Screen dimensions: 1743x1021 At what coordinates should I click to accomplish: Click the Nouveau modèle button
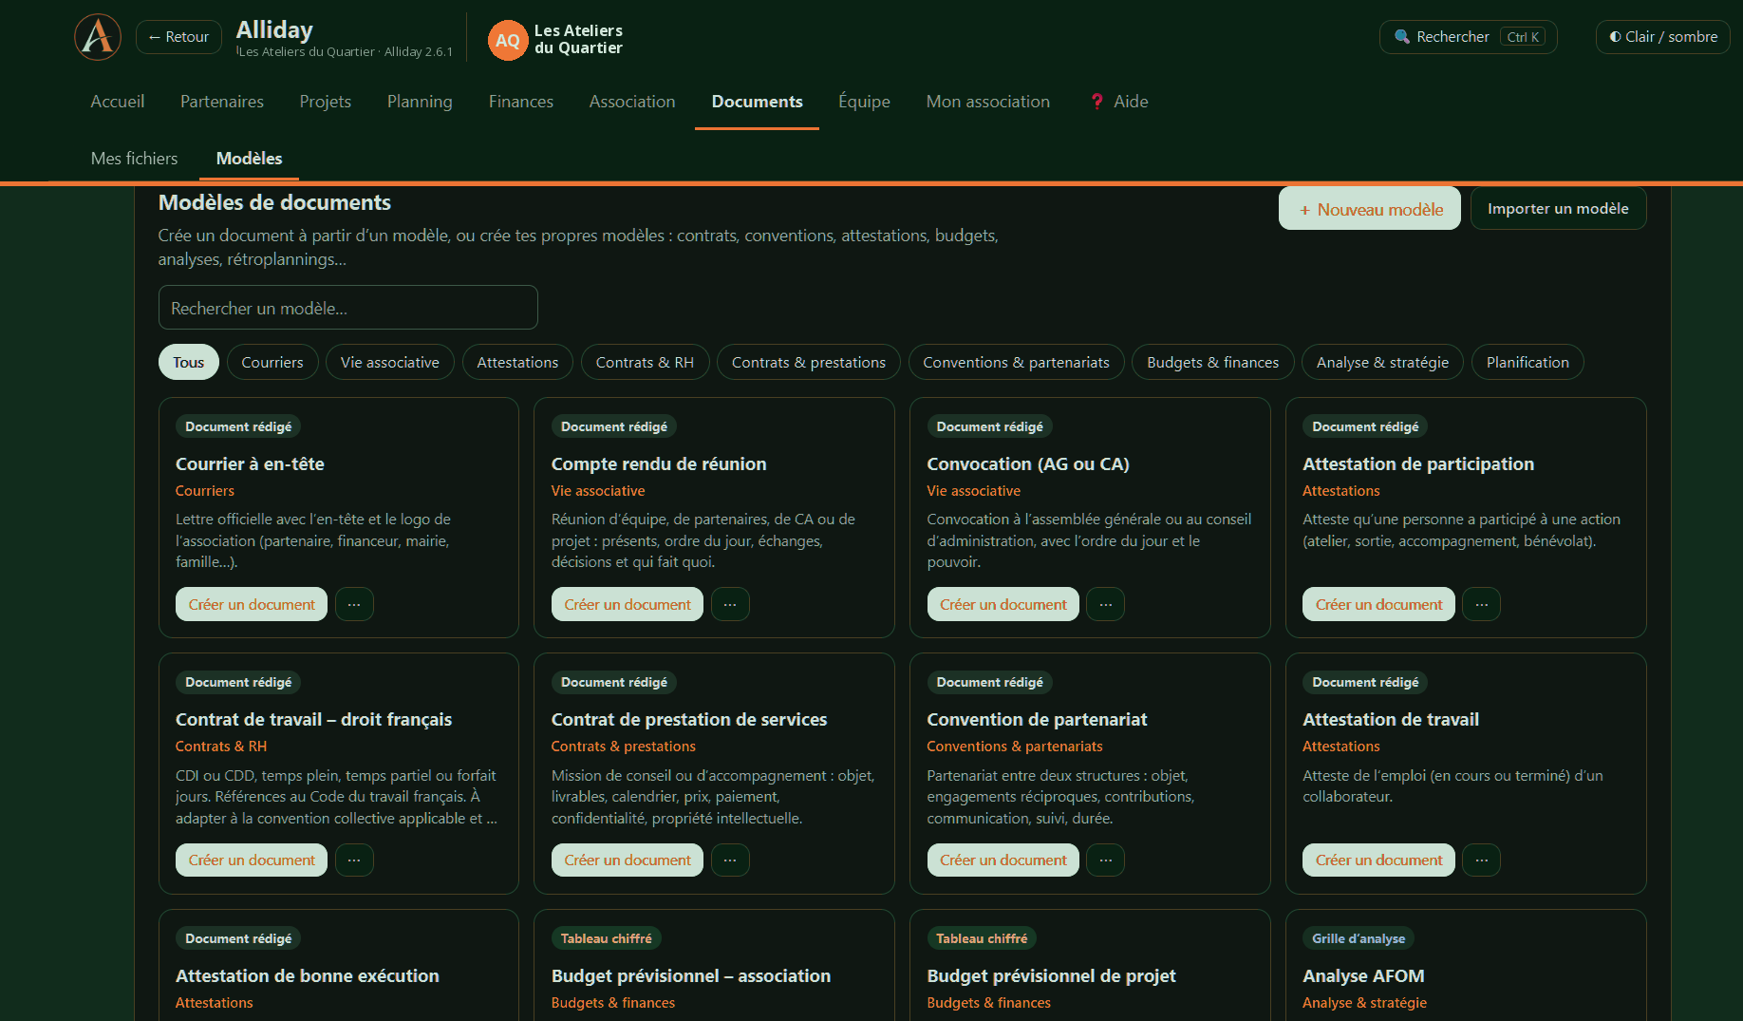point(1369,209)
